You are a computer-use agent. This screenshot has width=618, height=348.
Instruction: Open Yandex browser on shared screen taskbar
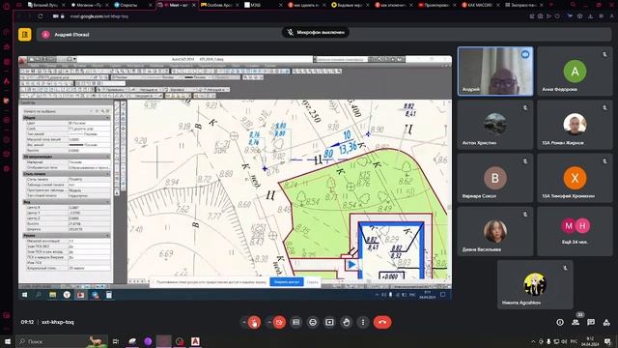click(x=67, y=295)
